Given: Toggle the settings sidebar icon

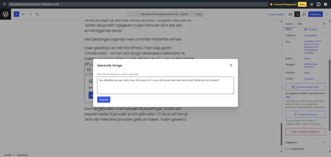Looking at the screenshot, I should pyautogui.click(x=297, y=14).
